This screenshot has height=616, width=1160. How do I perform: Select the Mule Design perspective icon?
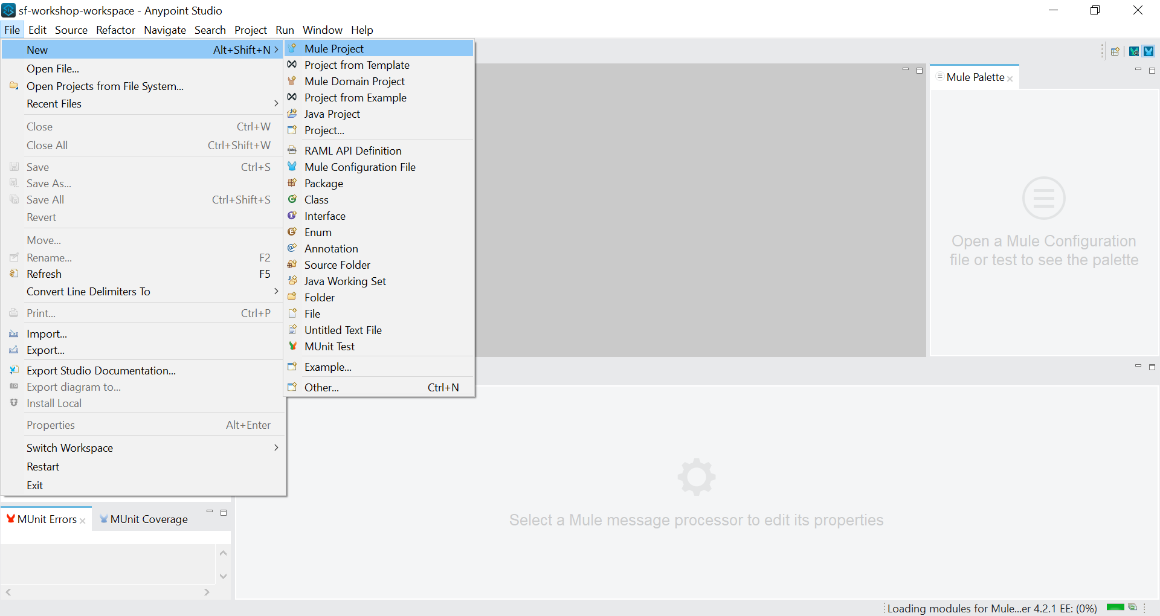[1149, 51]
